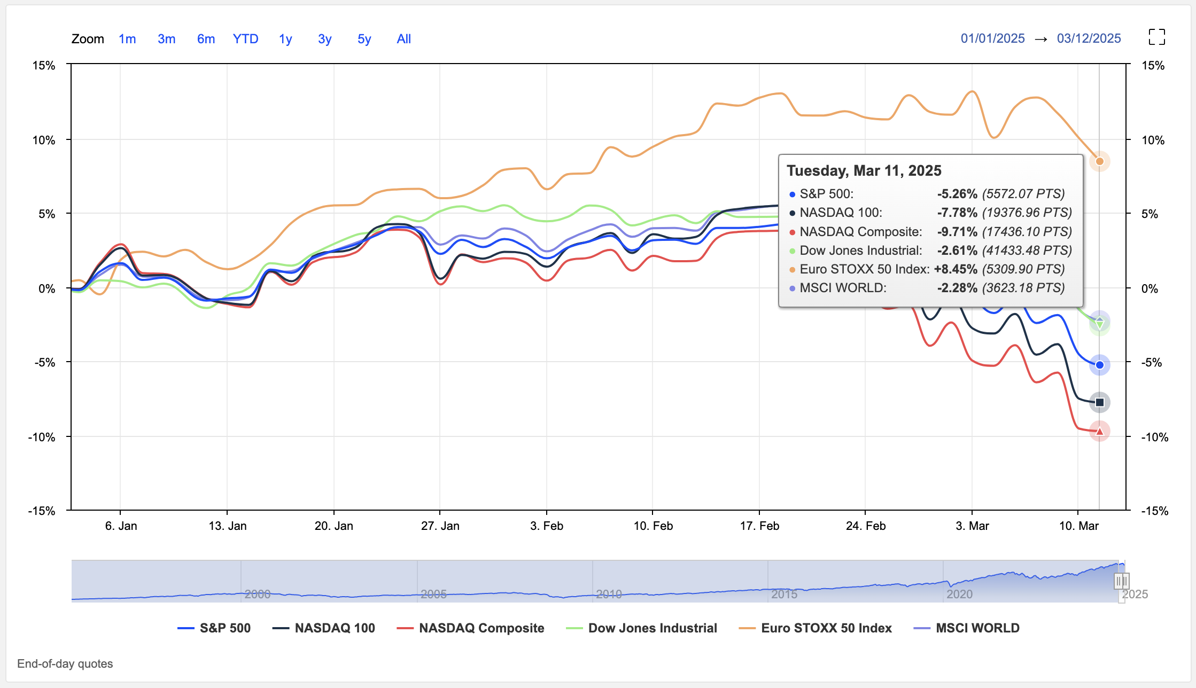This screenshot has height=688, width=1196.
Task: Toggle Euro STOXX 50 Index legend entry
Action: pos(816,628)
